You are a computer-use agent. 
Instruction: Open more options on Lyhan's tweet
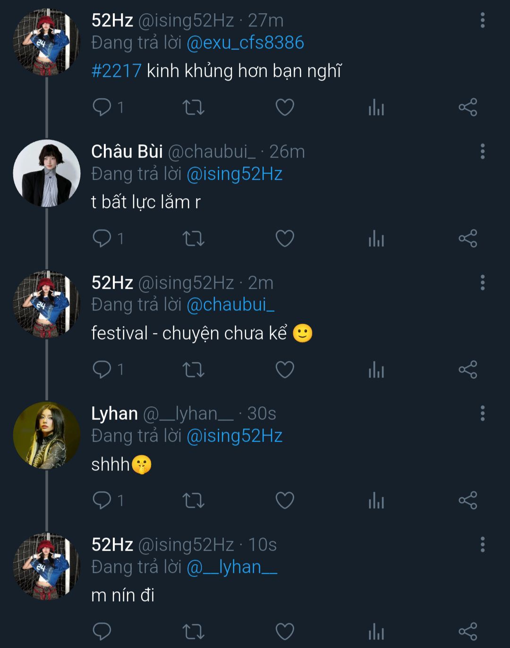point(482,413)
